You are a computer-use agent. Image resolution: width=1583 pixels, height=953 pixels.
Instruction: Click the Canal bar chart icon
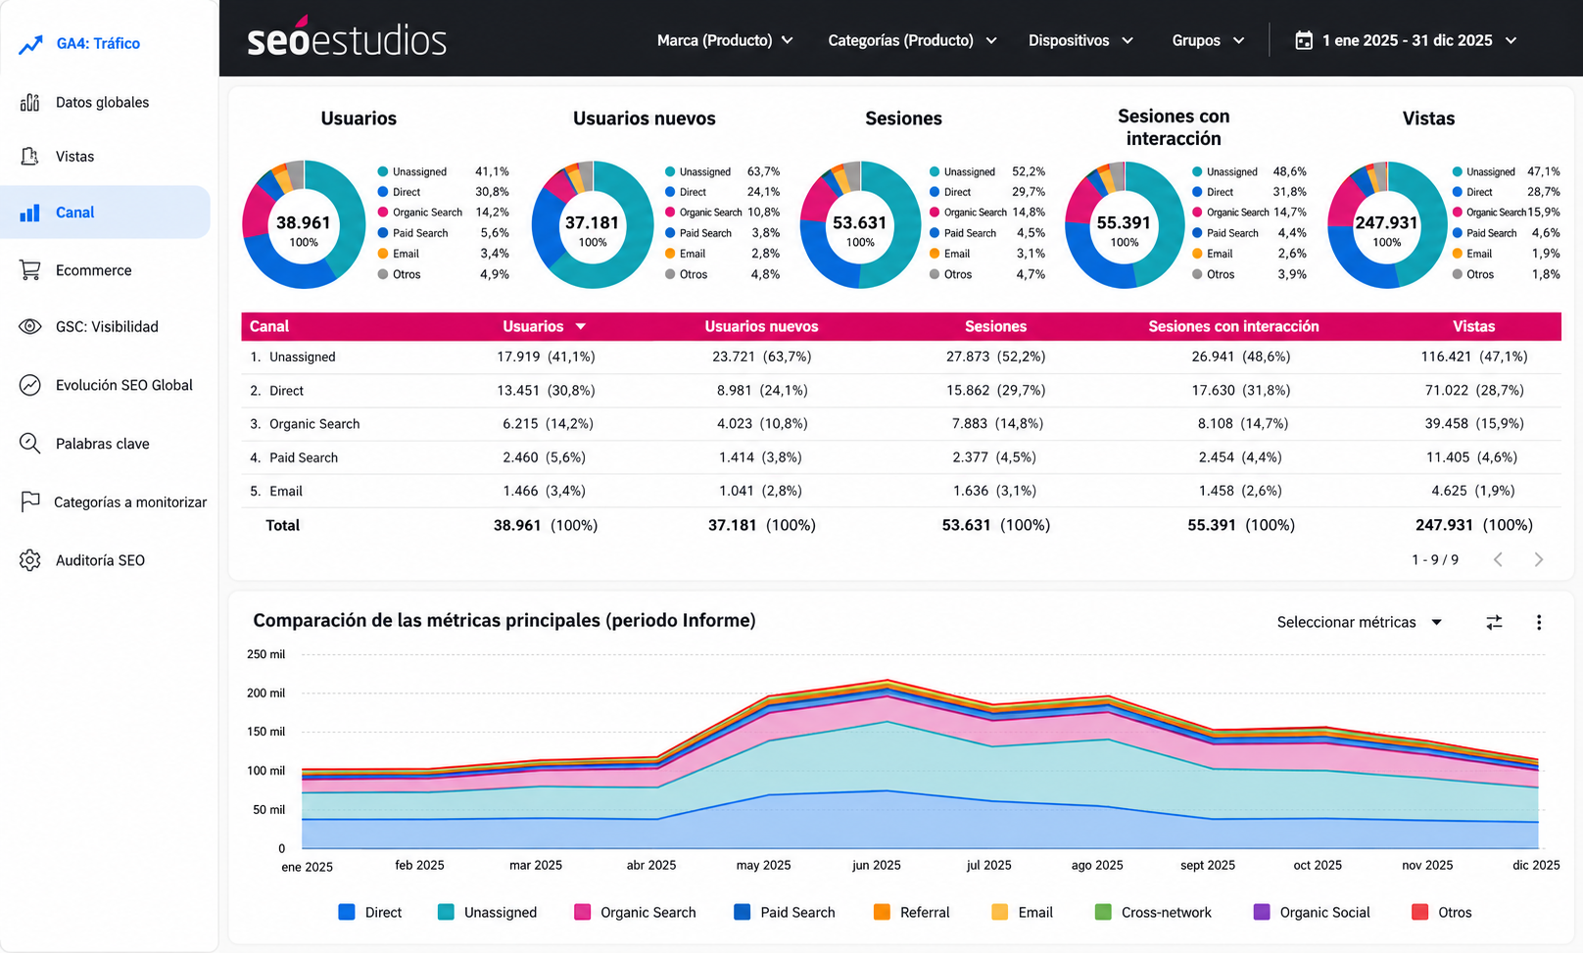tap(30, 213)
